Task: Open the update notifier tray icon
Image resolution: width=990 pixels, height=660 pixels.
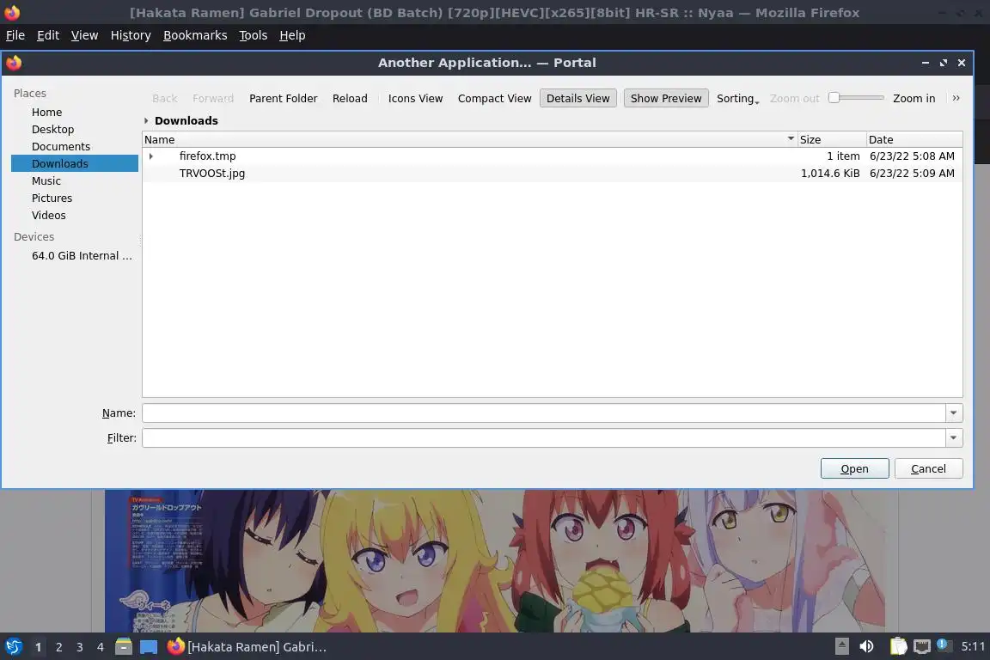Action: [x=943, y=645]
